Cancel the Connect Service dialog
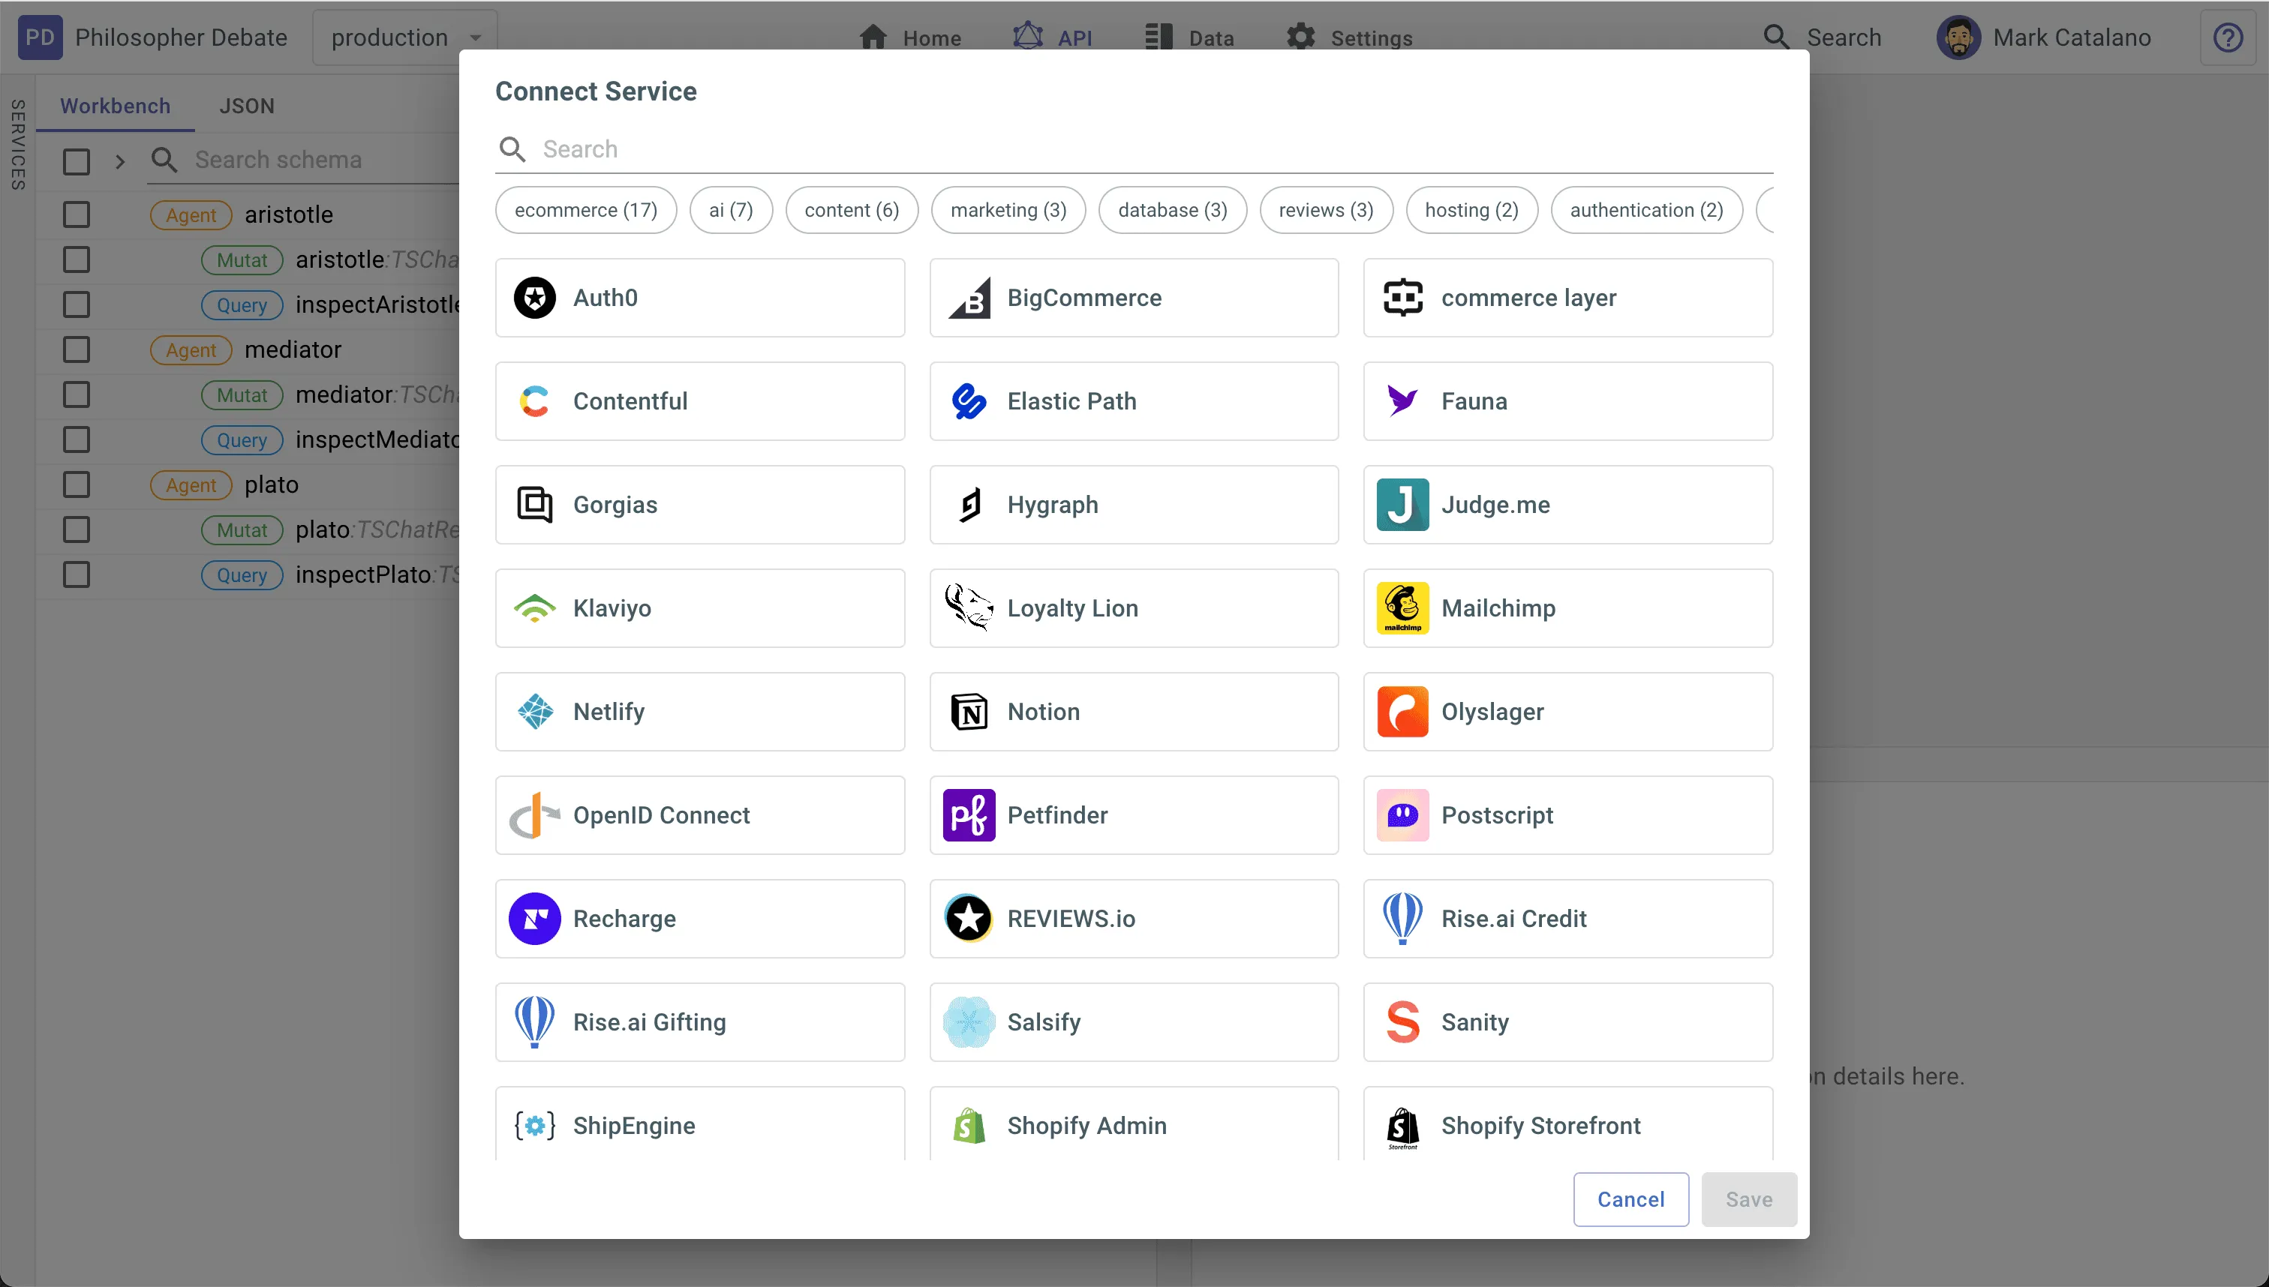This screenshot has width=2269, height=1287. (x=1630, y=1199)
